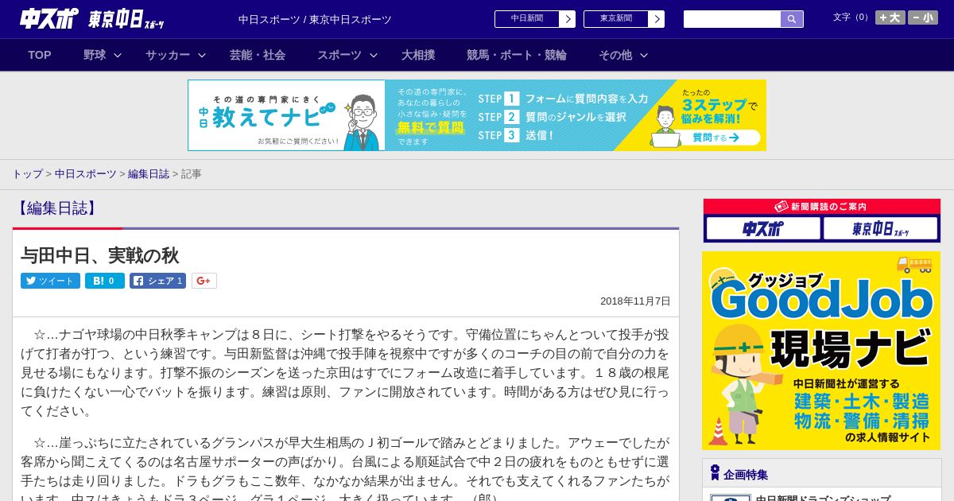Open the その他 menu item
Screen dimensions: 954x501
[x=615, y=55]
